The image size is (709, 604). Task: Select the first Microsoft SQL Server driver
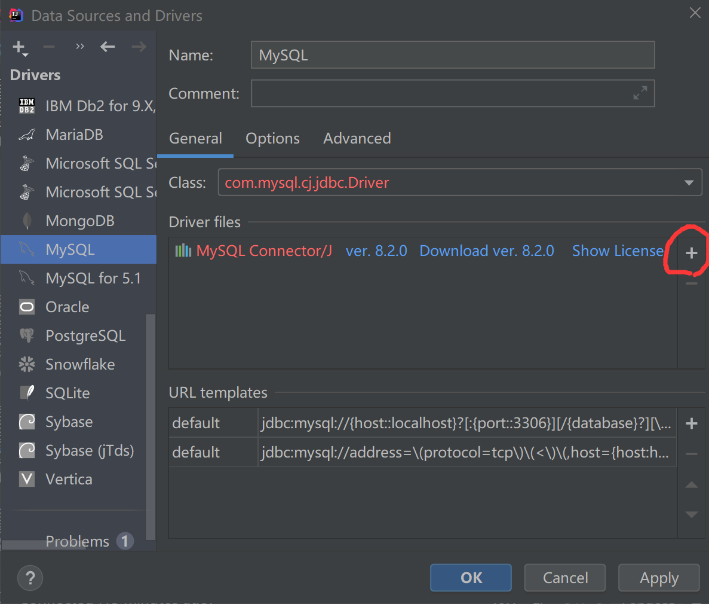click(x=79, y=163)
